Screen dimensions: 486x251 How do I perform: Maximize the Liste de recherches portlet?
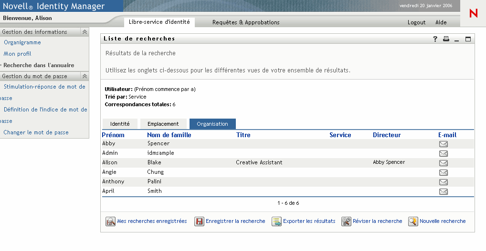[468, 39]
